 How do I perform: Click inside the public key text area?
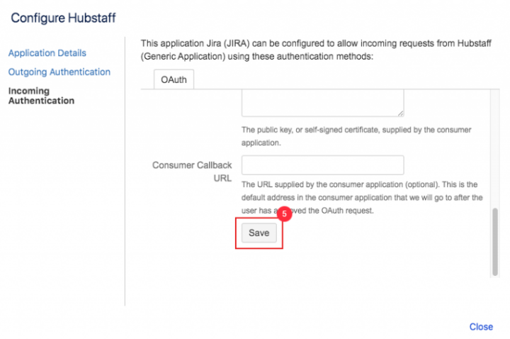click(322, 102)
